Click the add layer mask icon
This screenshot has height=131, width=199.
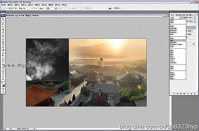point(181,94)
